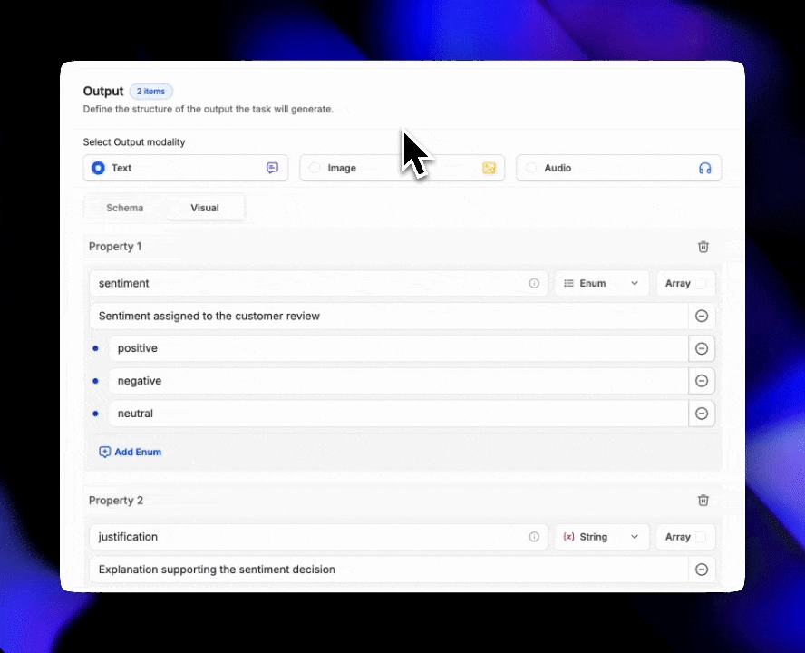Edit the justification property name field
Image resolution: width=805 pixels, height=653 pixels.
(x=318, y=537)
